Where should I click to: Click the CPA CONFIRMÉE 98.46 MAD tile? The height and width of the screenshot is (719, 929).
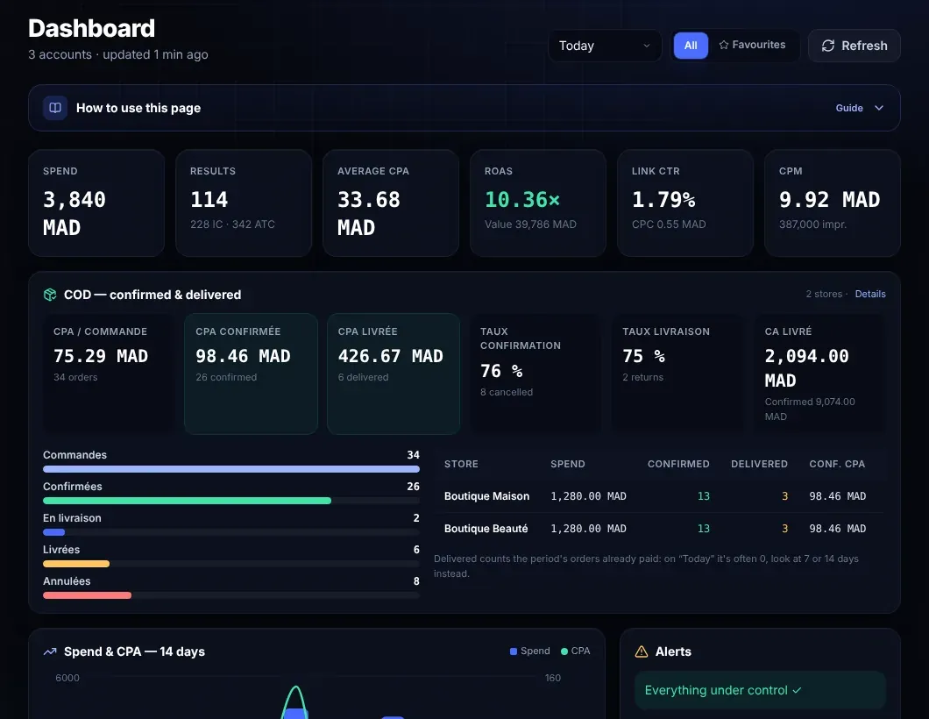tap(252, 374)
